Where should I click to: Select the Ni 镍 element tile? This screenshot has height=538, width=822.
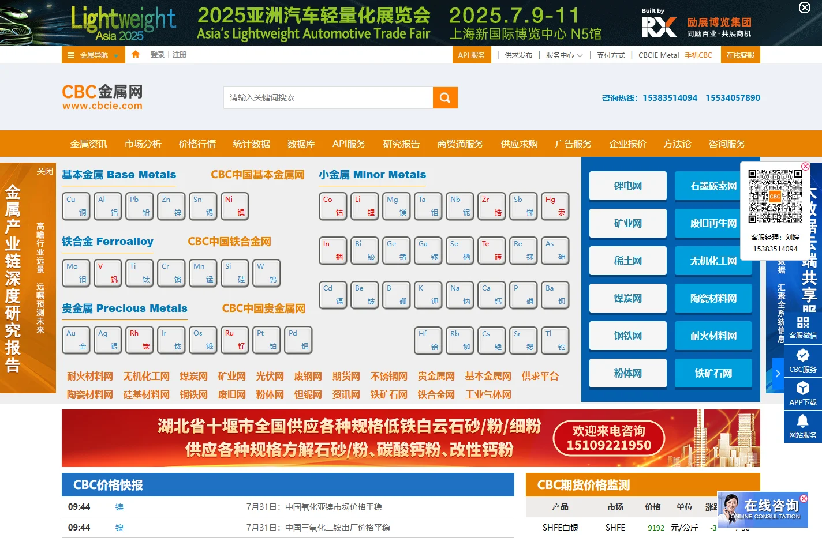(235, 206)
